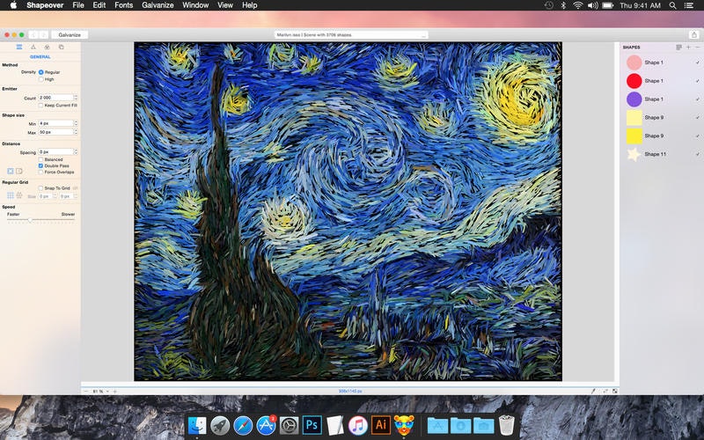This screenshot has width=704, height=440.
Task: Toggle the checkmark for pink Shape 1
Action: coord(697,62)
